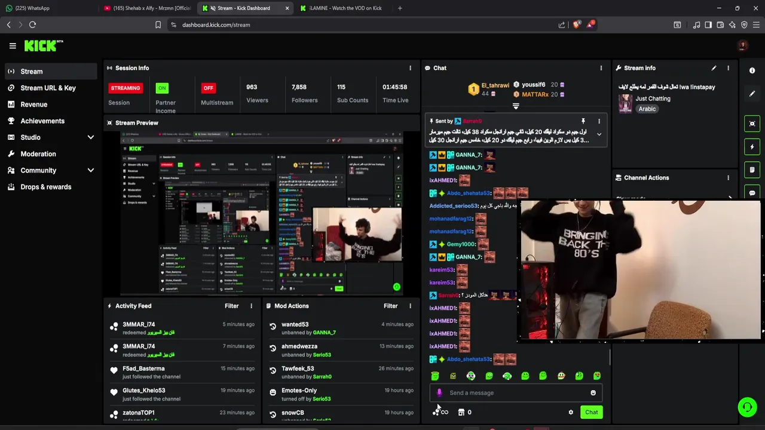Toggle the Partner Income ON switch
This screenshot has height=430, width=765.
coord(162,88)
